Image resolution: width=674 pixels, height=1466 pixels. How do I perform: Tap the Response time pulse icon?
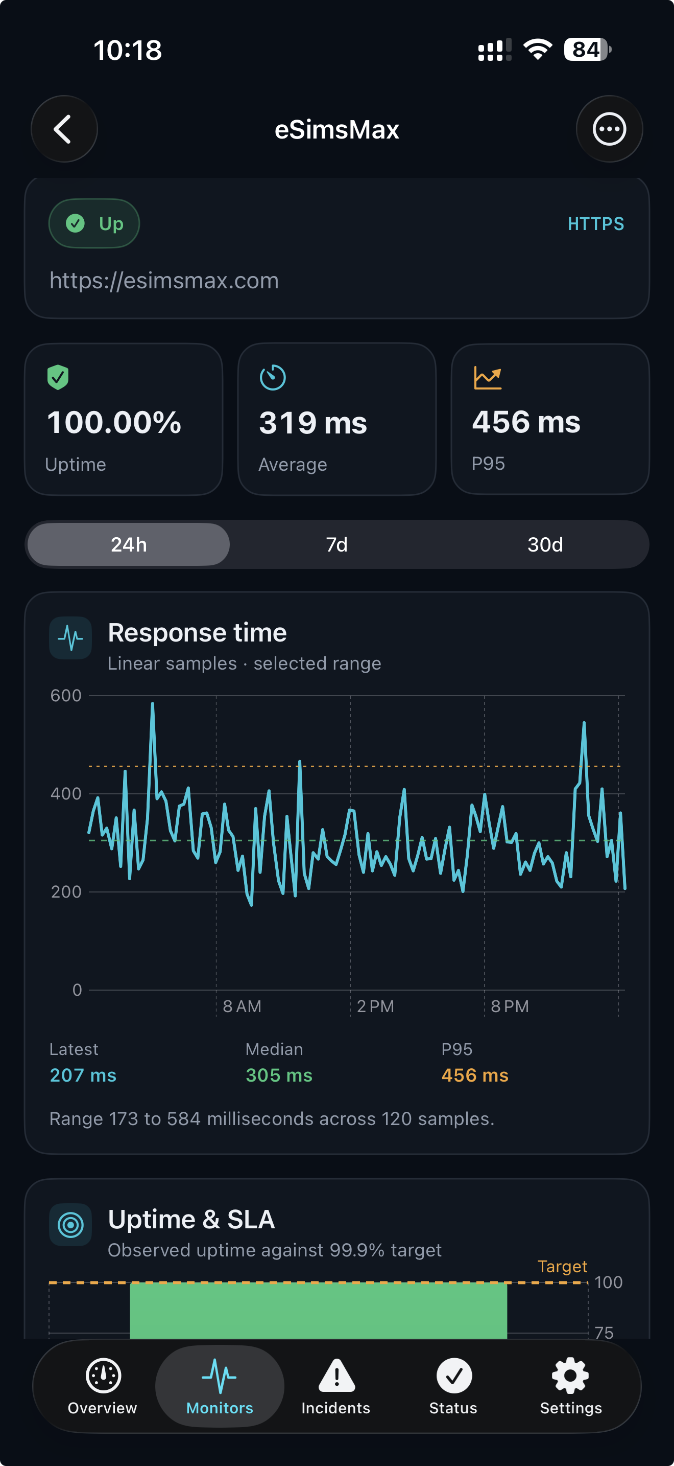coord(70,638)
